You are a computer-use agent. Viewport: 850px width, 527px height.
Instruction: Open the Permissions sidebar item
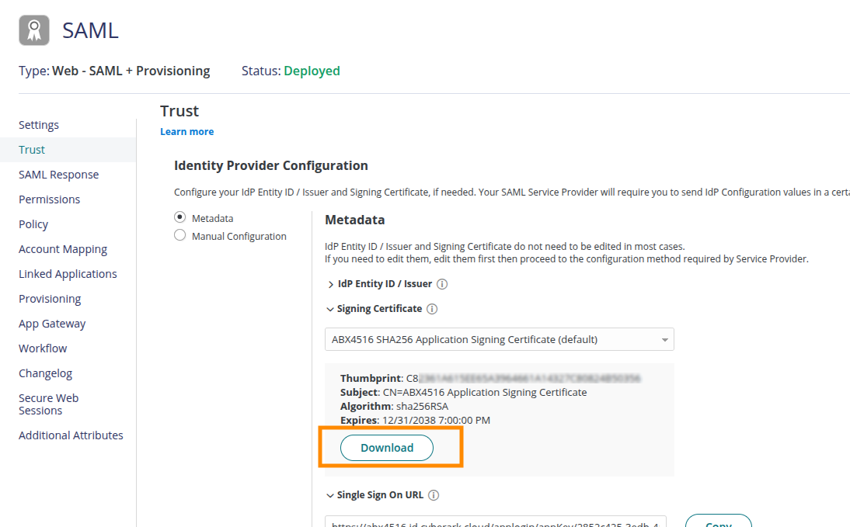pyautogui.click(x=50, y=199)
